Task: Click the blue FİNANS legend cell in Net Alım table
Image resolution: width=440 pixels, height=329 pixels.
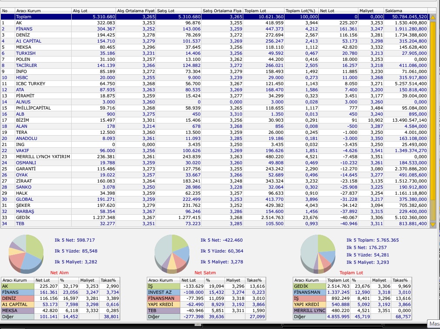Action: pyautogui.click(x=18, y=292)
